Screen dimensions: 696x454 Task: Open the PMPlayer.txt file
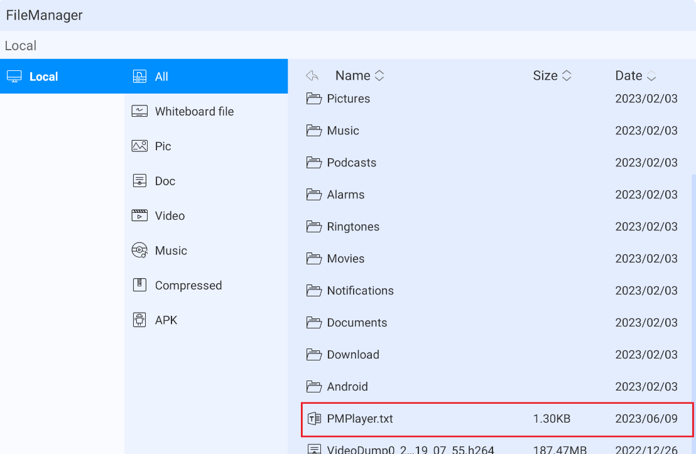pyautogui.click(x=360, y=419)
